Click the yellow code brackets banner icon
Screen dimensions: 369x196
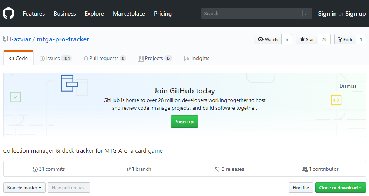click(336, 100)
